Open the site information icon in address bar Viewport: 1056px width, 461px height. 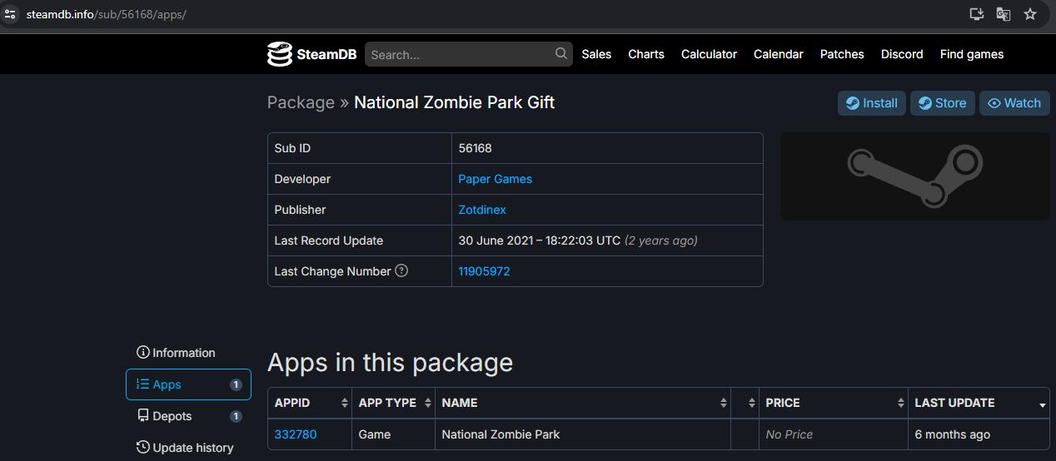point(10,14)
